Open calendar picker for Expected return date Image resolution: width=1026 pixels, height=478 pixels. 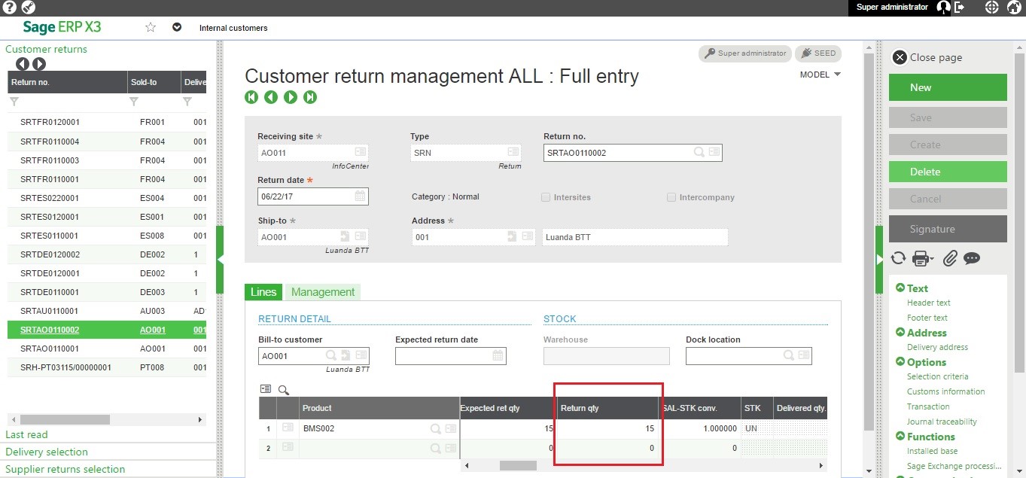pyautogui.click(x=498, y=356)
